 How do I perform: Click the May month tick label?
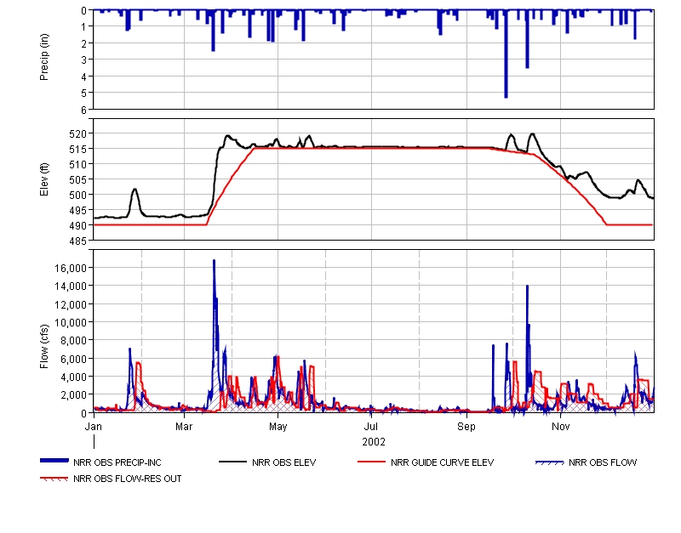[278, 427]
